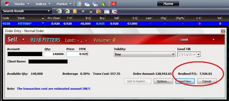Click the Send Now button
This screenshot has height=101, width=229.
tap(185, 81)
